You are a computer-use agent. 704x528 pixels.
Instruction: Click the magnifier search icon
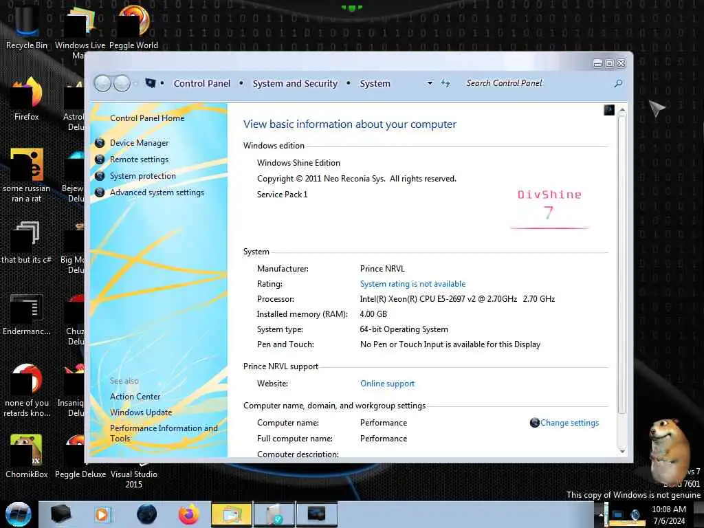618,83
